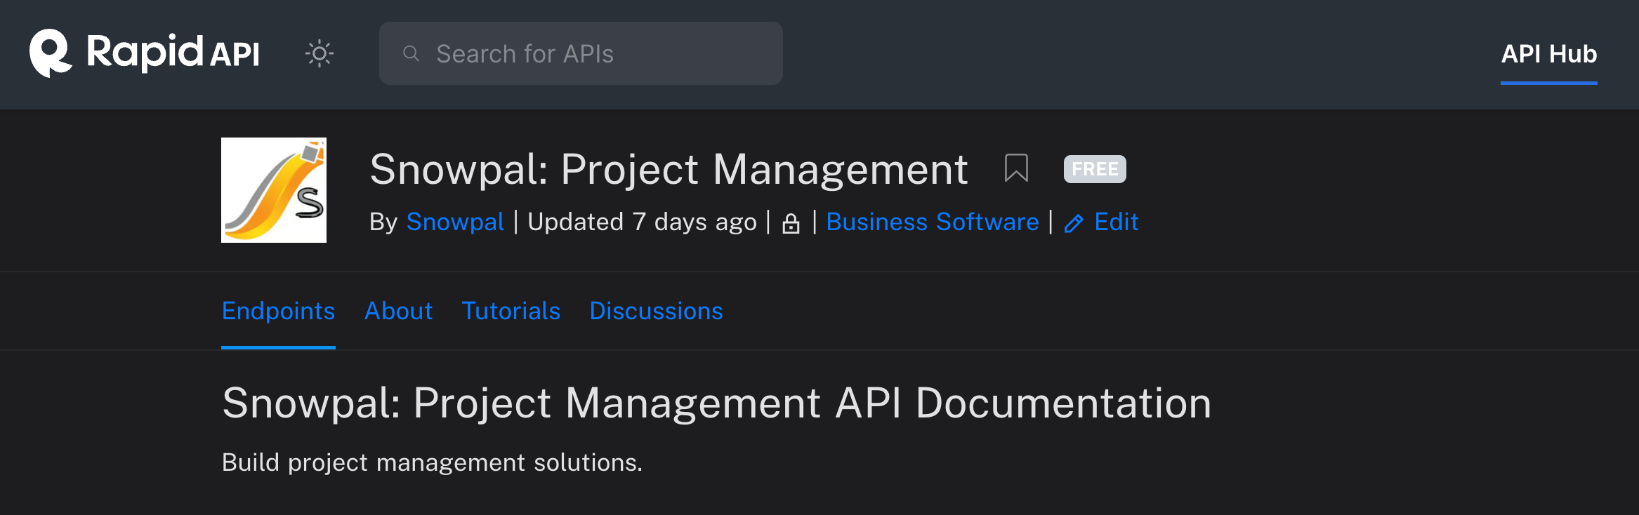Click the search magnifier icon
The height and width of the screenshot is (515, 1639).
tap(412, 53)
